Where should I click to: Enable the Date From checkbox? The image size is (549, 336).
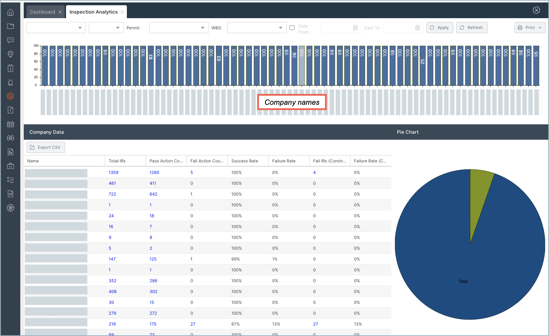click(x=292, y=28)
